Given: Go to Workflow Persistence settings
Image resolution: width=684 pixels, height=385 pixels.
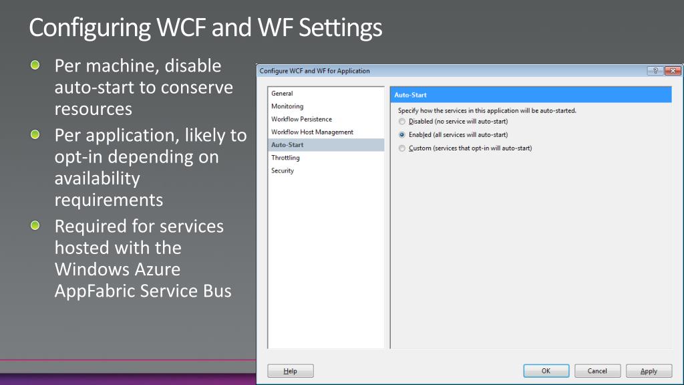Looking at the screenshot, I should pos(301,119).
